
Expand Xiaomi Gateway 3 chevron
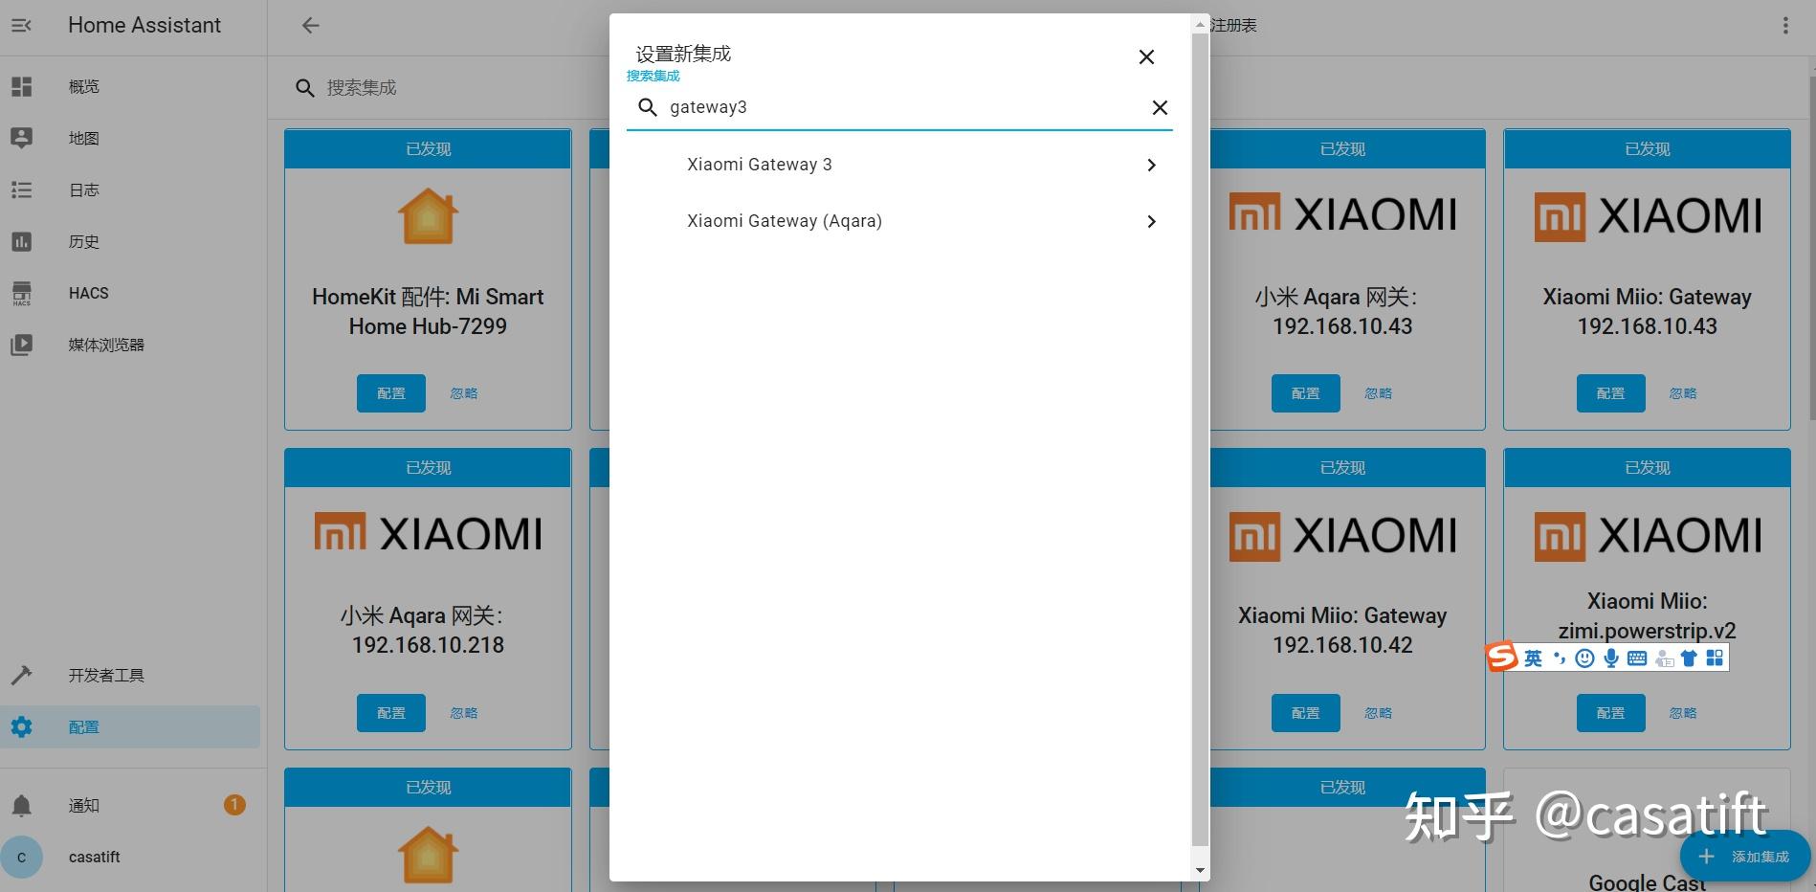1151,166
